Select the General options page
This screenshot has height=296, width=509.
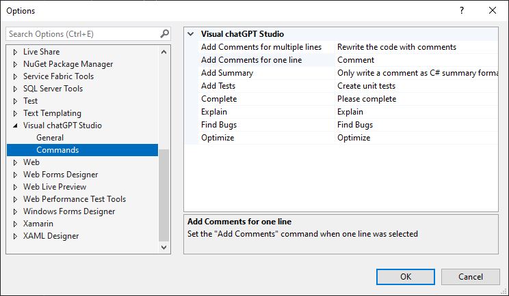50,138
